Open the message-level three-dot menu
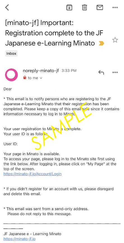This screenshot has height=243, width=124. tap(115, 72)
